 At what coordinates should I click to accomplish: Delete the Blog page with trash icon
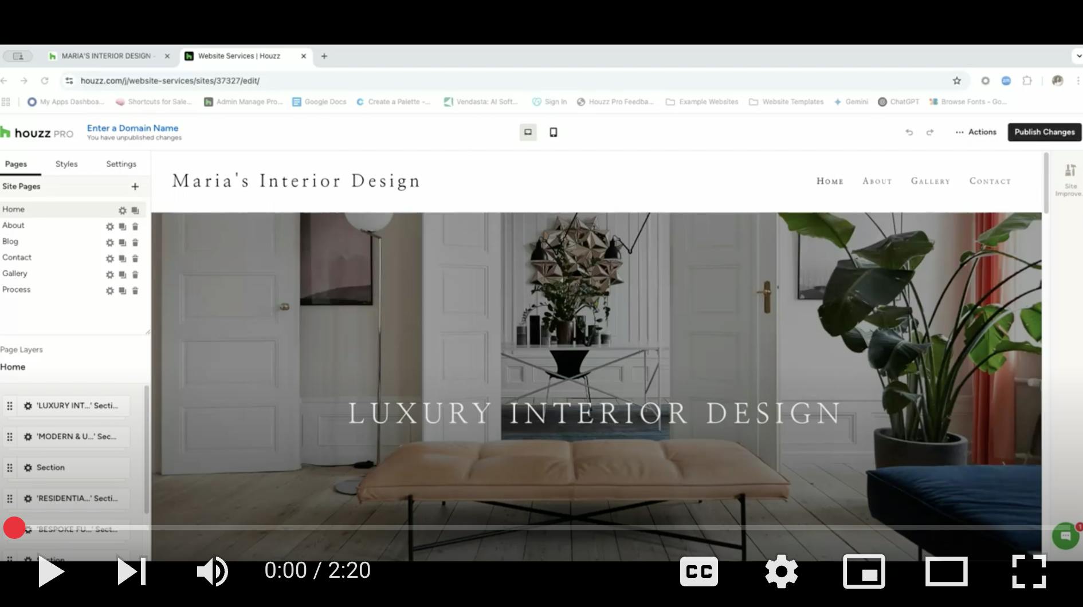(x=135, y=242)
